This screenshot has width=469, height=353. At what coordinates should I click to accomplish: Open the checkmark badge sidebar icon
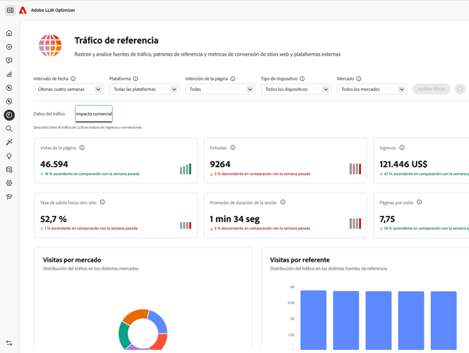(x=9, y=47)
